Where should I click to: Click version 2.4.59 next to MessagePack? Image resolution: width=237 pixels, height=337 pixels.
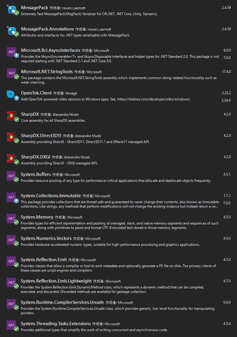[x=227, y=8]
